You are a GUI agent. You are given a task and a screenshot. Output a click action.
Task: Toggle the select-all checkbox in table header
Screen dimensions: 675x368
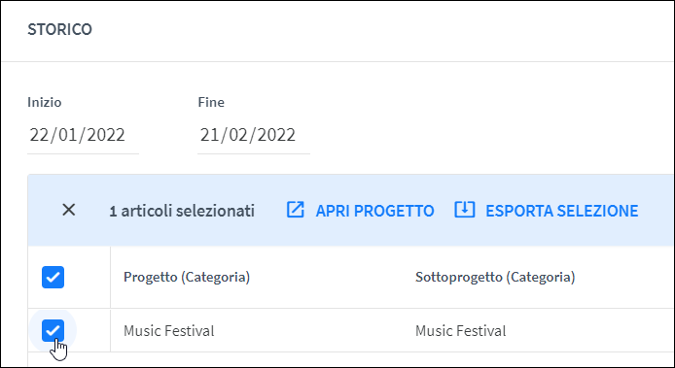[x=53, y=277]
